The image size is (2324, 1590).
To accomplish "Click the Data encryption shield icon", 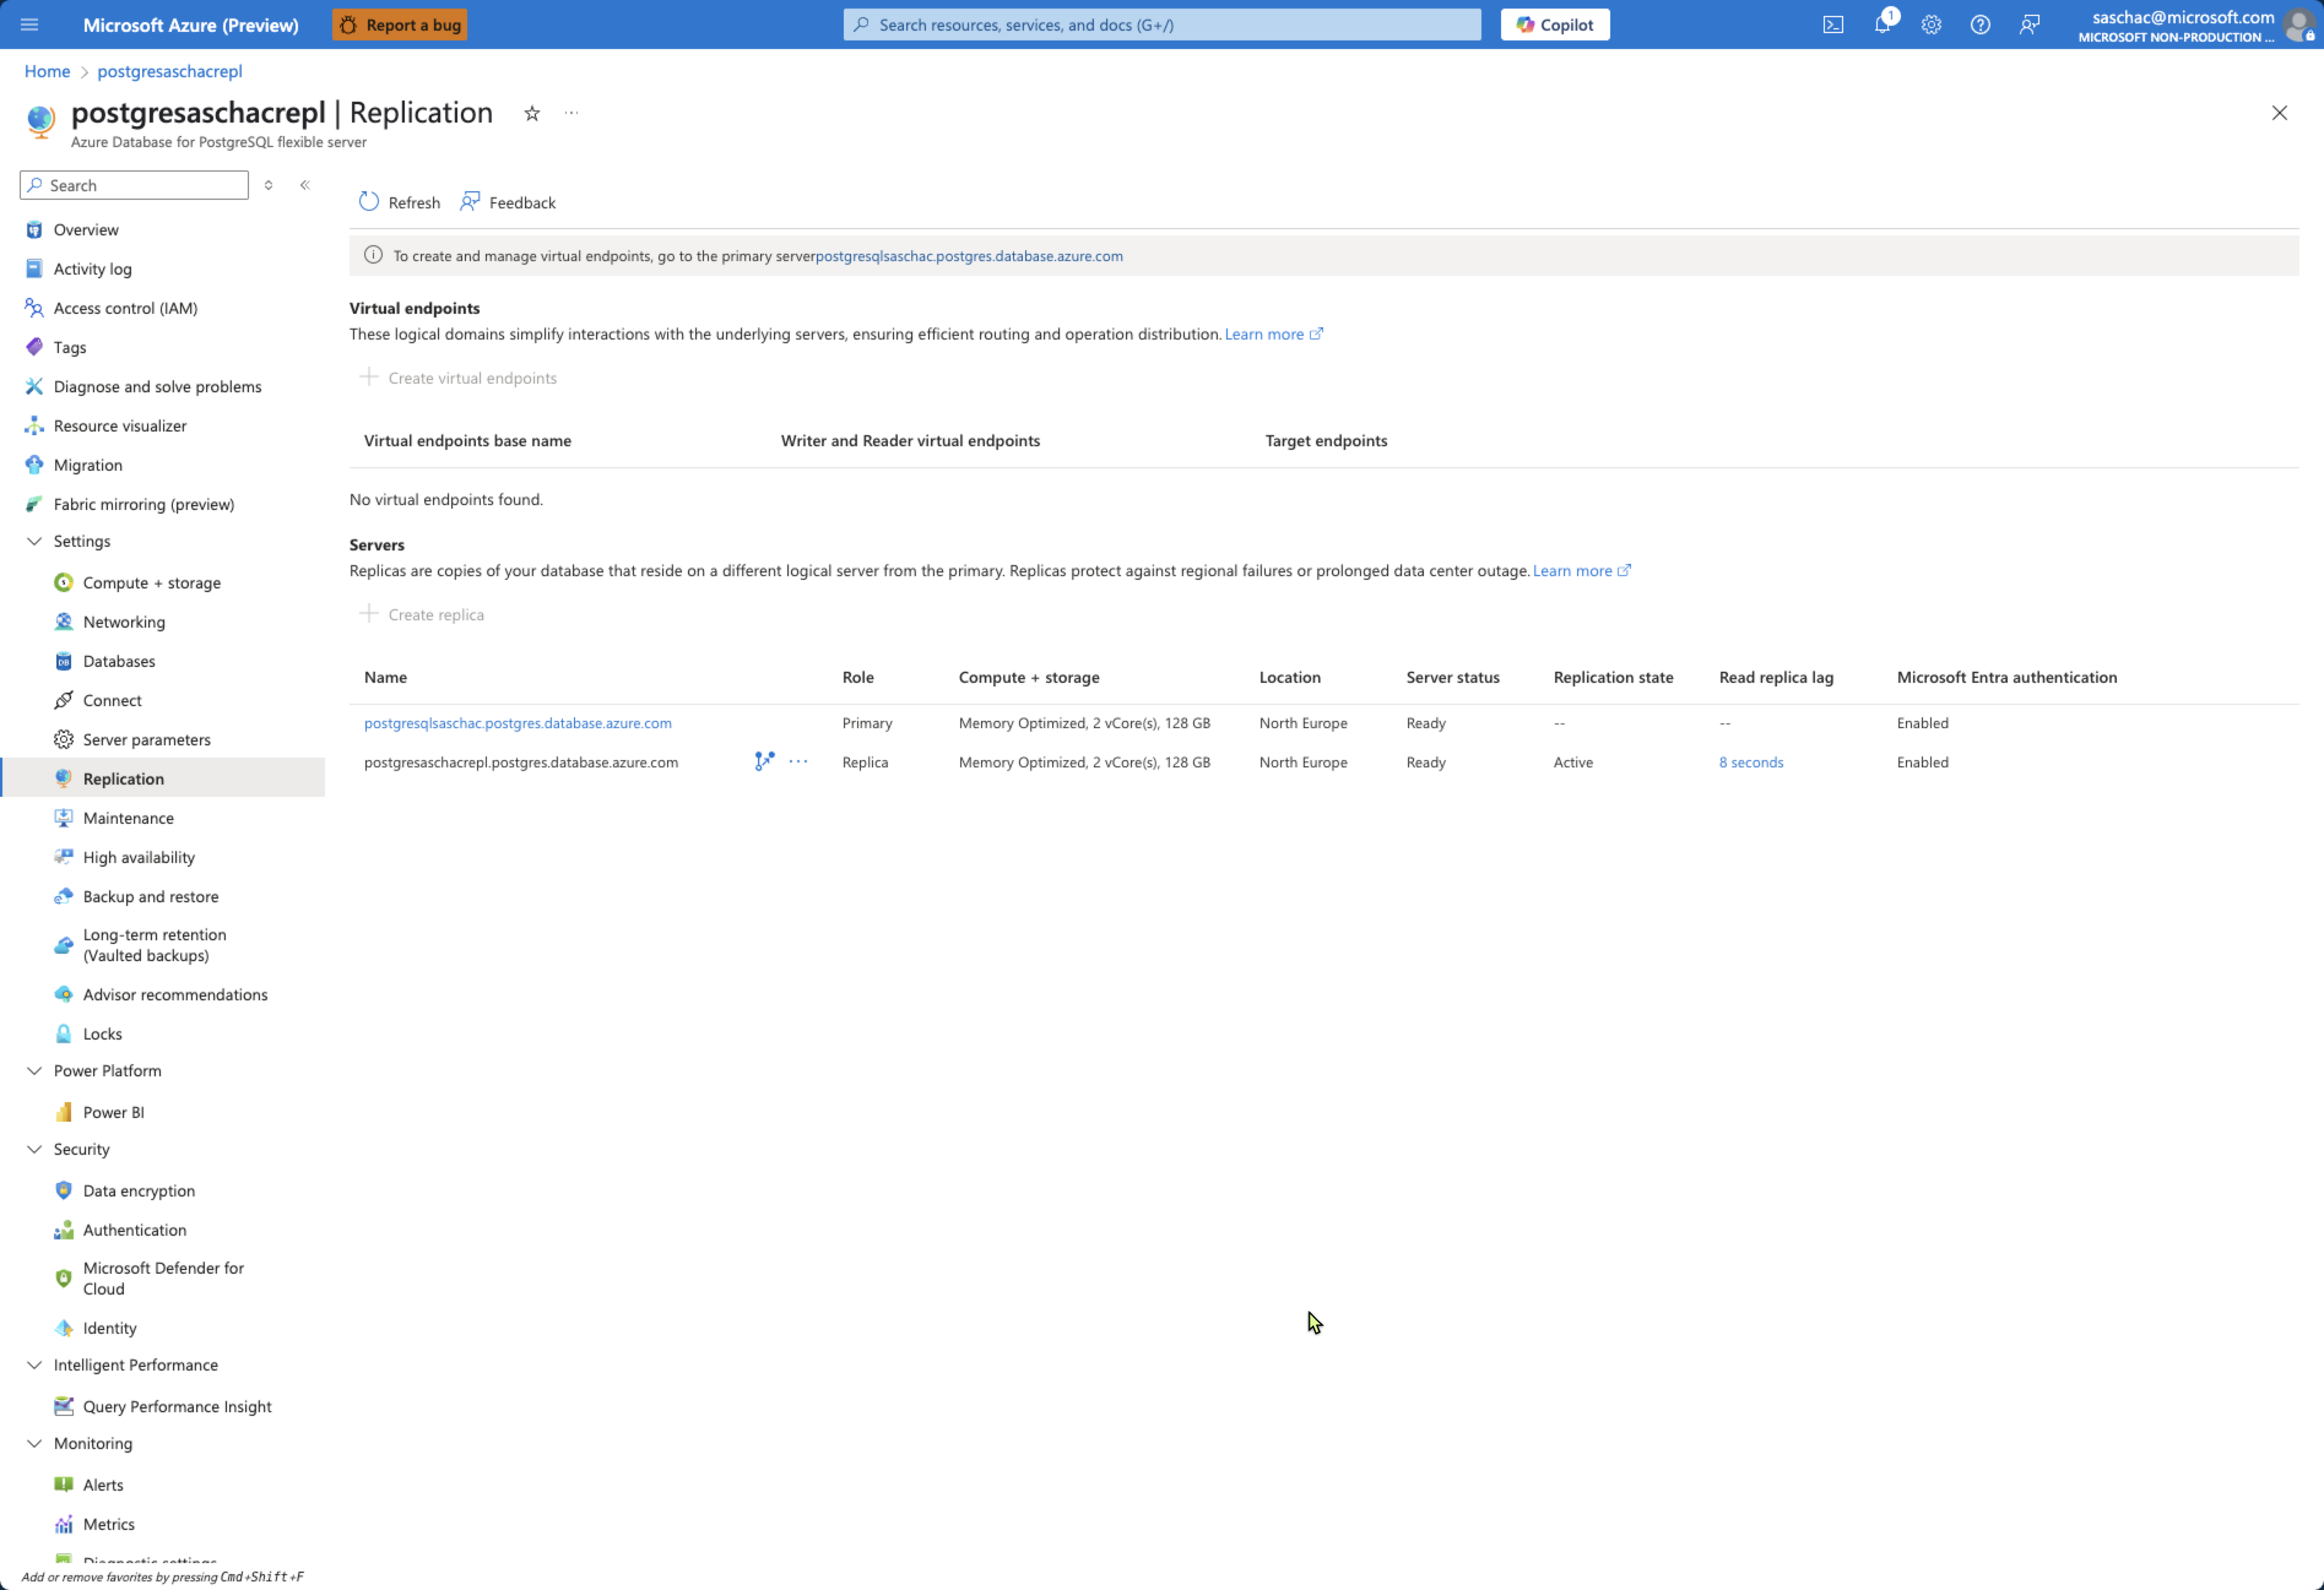I will tap(63, 1190).
